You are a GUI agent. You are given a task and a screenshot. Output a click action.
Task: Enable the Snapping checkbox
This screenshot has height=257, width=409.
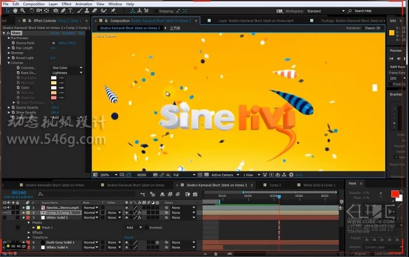pos(156,11)
